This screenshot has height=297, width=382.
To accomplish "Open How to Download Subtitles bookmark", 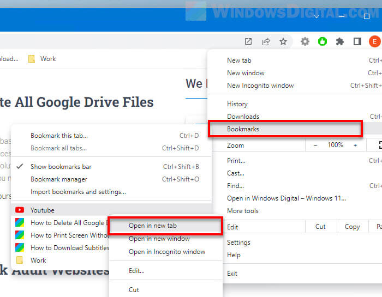I will (x=60, y=248).
